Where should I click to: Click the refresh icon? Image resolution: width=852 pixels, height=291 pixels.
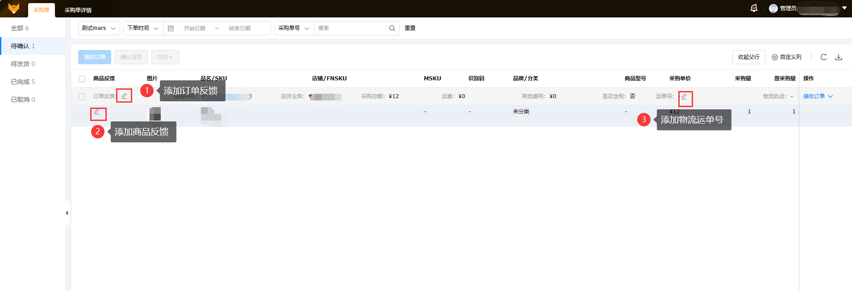click(x=824, y=57)
